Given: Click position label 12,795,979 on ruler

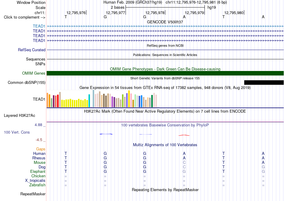Looking at the screenshot, I should (194, 13).
